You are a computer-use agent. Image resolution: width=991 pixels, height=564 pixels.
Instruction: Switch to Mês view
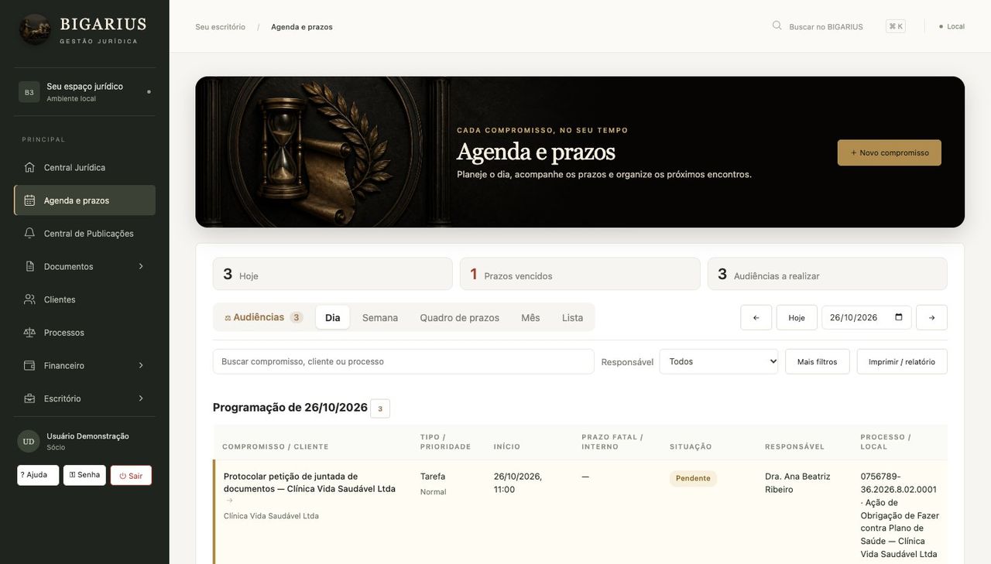(530, 317)
